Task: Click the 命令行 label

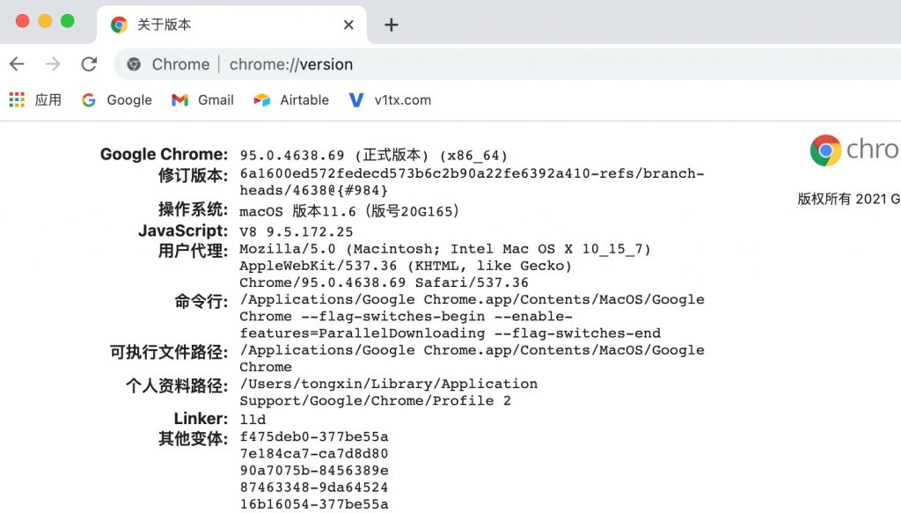Action: [x=201, y=302]
